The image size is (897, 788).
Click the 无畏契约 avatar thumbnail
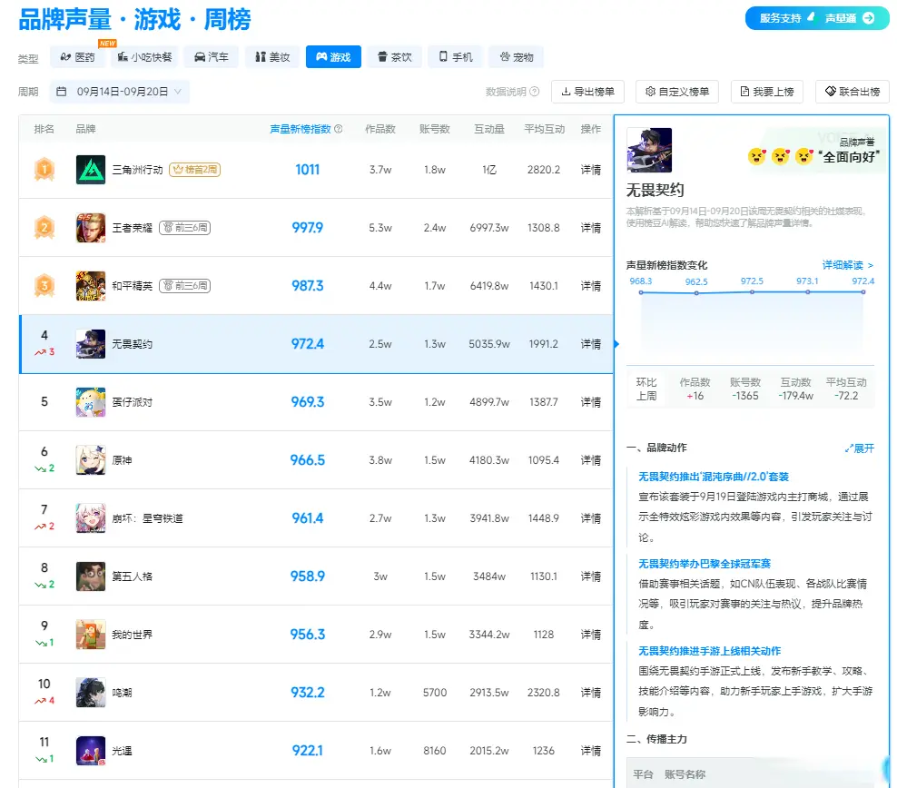pyautogui.click(x=650, y=149)
